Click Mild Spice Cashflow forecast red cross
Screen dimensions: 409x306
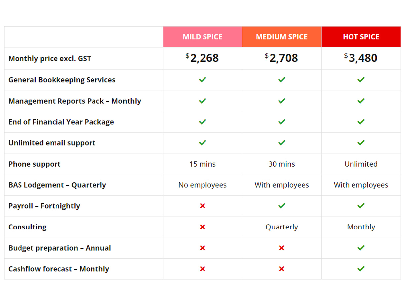(x=203, y=269)
